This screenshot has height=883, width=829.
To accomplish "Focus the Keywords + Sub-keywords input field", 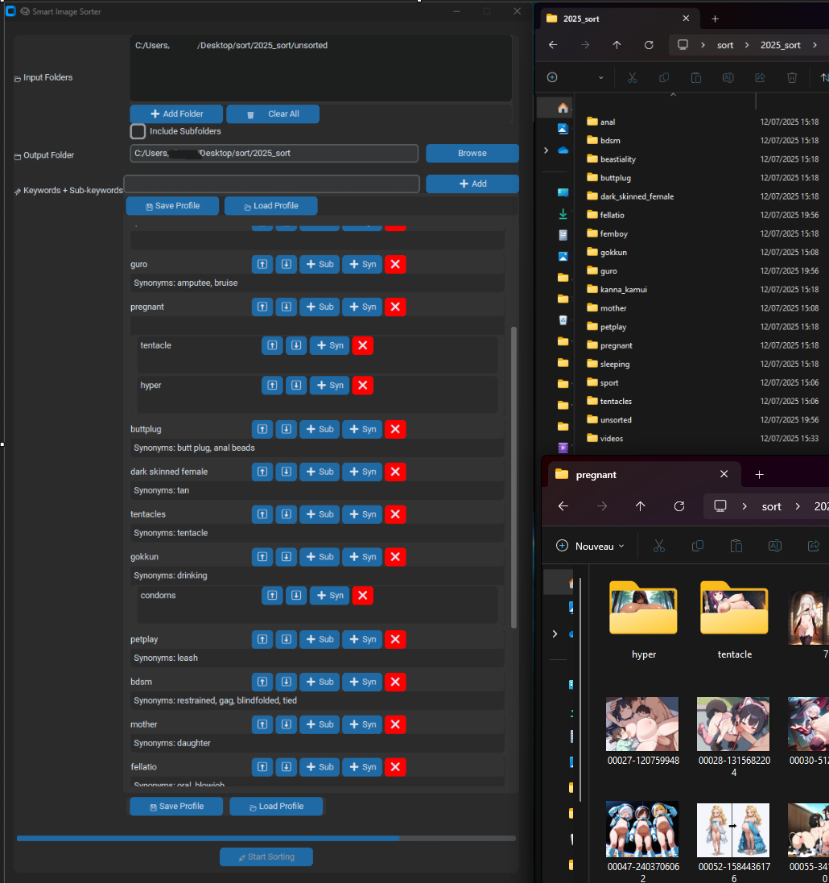I will pyautogui.click(x=271, y=184).
